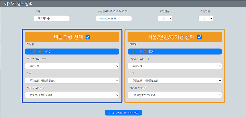The height and width of the screenshot is (118, 246).
Task: Click the reserver name input field
Action: tap(52, 18)
